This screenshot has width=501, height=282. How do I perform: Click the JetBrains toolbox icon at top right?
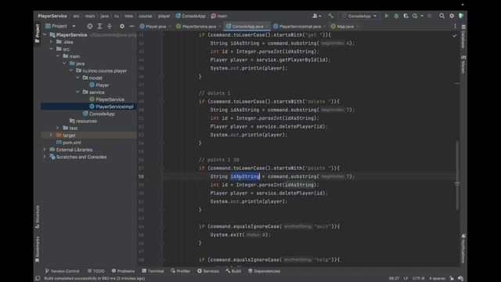461,16
